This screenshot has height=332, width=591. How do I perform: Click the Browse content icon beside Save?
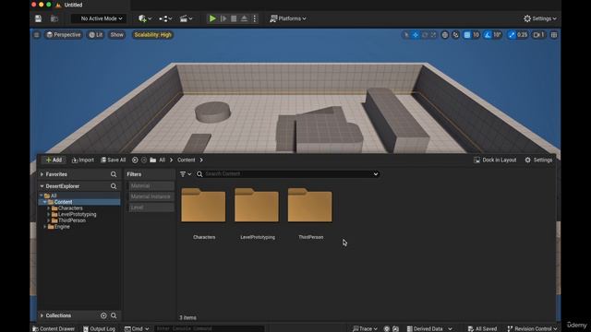tap(54, 18)
